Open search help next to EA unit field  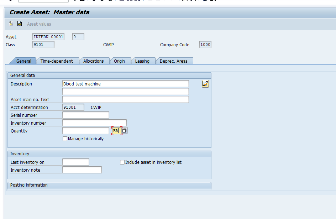point(125,130)
